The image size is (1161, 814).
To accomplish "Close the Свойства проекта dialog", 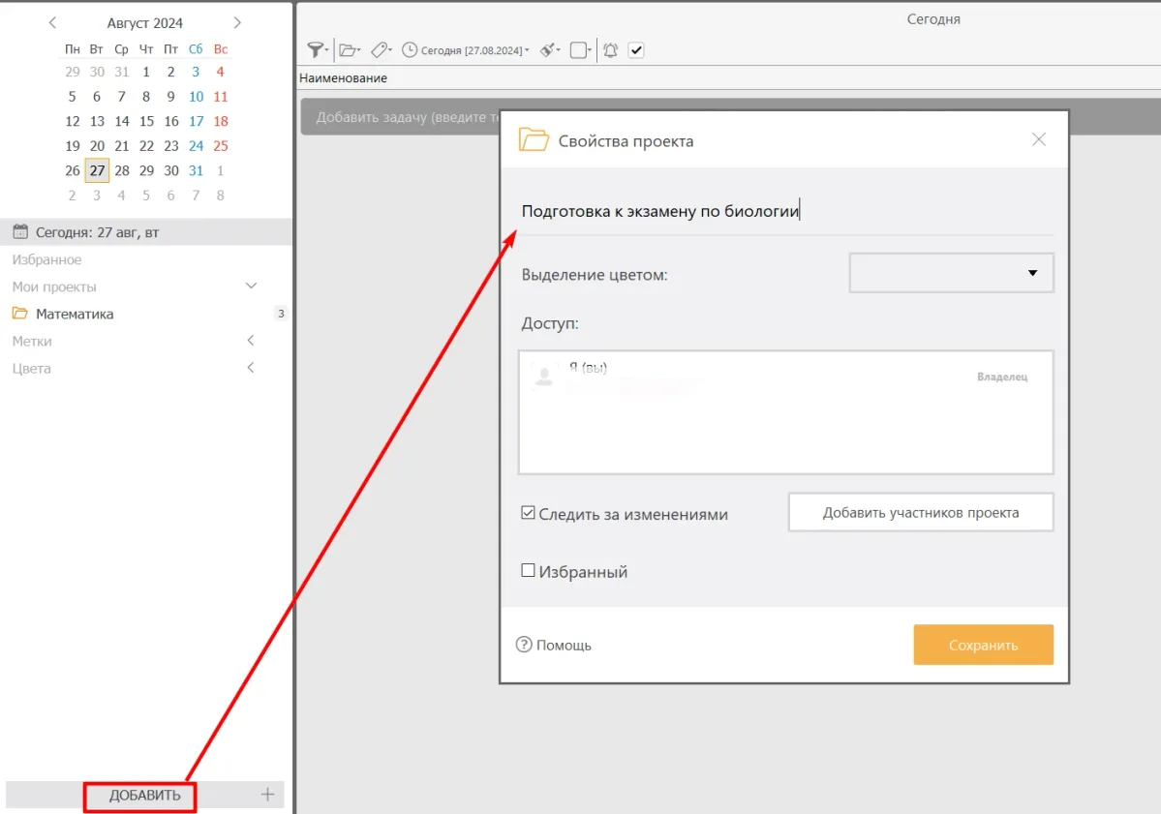I will pyautogui.click(x=1039, y=139).
